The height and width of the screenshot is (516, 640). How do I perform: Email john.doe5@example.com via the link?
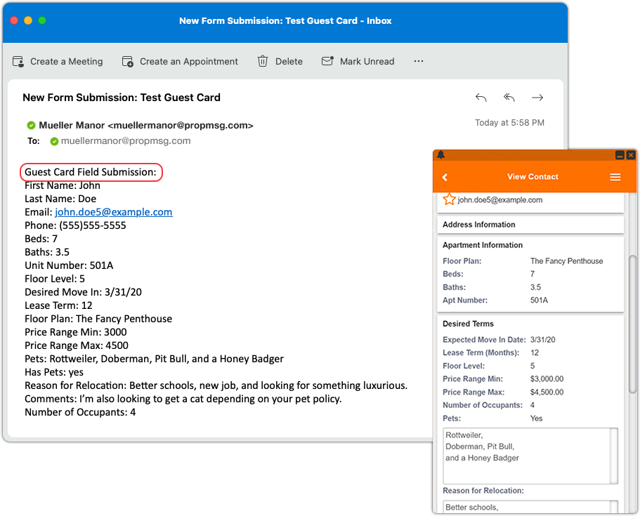coord(114,212)
